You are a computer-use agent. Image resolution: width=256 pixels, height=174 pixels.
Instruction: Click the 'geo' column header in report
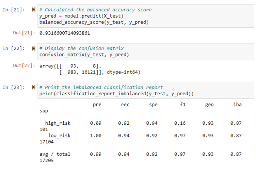click(209, 105)
